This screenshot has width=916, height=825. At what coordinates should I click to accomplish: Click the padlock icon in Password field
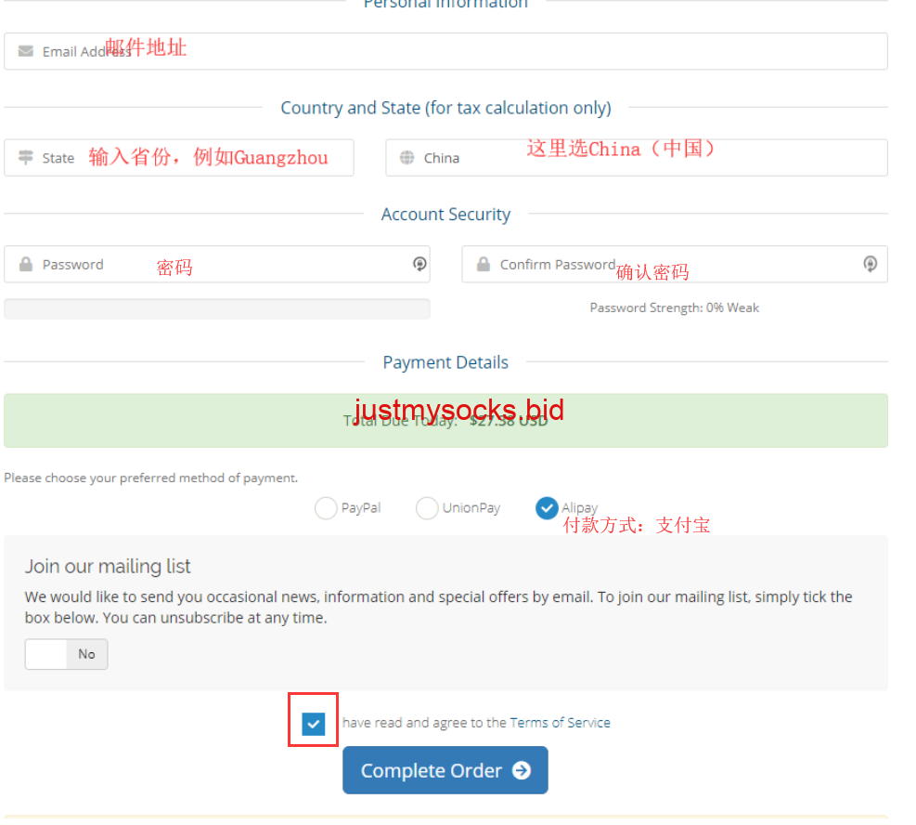pyautogui.click(x=26, y=265)
